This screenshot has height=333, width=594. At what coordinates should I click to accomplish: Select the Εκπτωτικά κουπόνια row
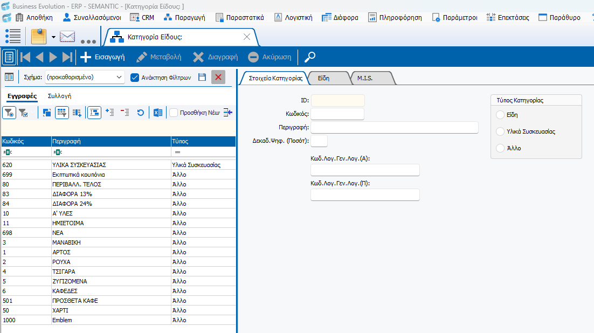pos(119,175)
